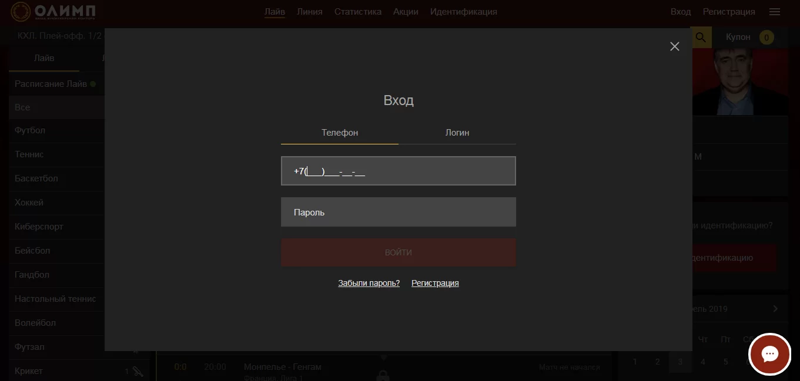Open Линия in the top menu
Image resolution: width=800 pixels, height=381 pixels.
309,12
